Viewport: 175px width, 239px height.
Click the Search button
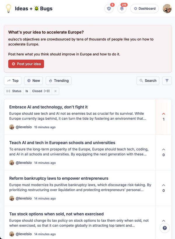[148, 81]
